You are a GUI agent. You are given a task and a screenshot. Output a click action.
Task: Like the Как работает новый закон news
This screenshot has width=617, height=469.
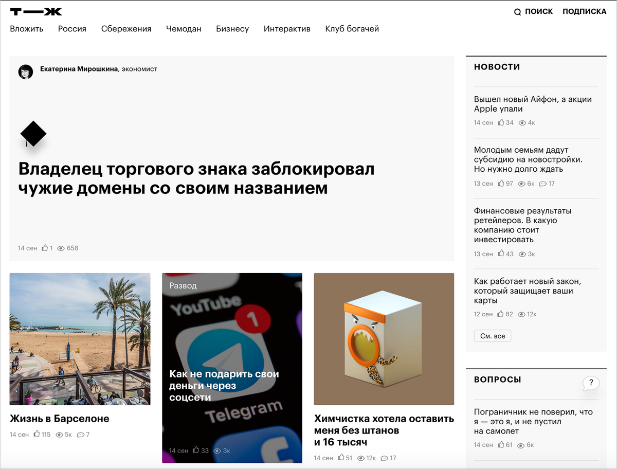tap(501, 314)
